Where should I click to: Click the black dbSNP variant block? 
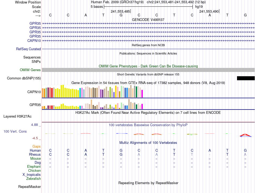tap(246, 78)
